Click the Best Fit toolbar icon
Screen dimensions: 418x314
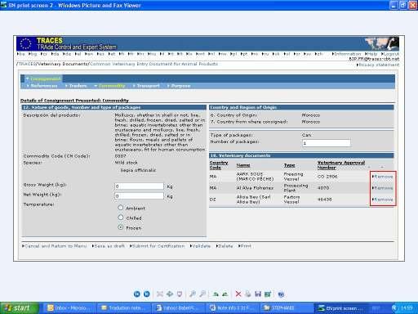[x=160, y=294]
